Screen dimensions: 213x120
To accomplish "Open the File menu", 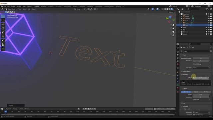I will click(x=5, y=6).
